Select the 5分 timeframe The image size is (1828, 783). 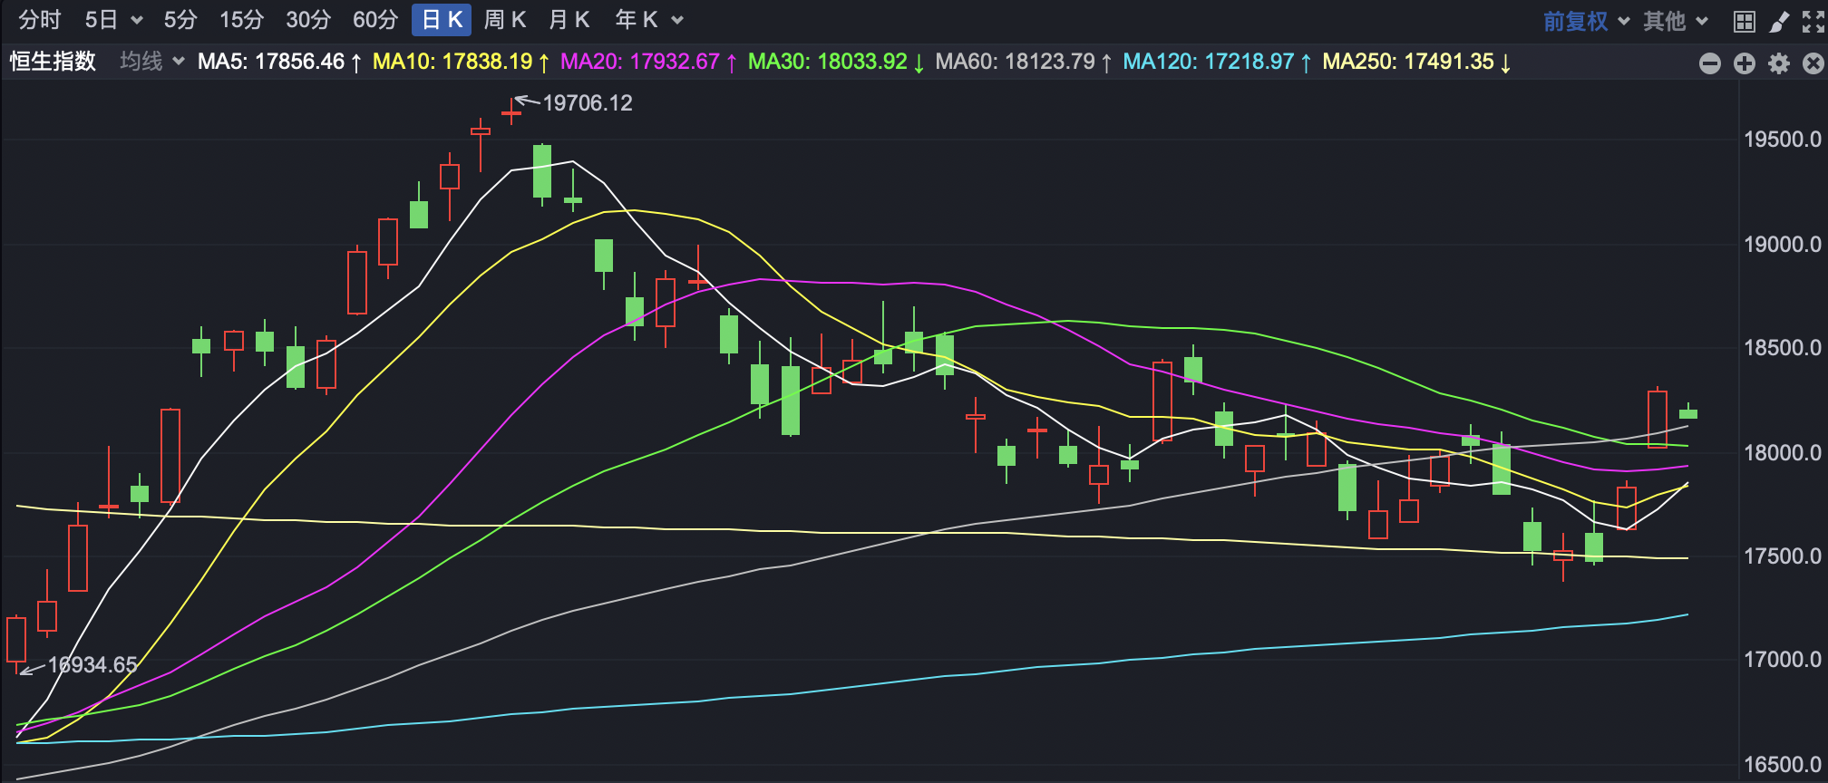coord(180,20)
